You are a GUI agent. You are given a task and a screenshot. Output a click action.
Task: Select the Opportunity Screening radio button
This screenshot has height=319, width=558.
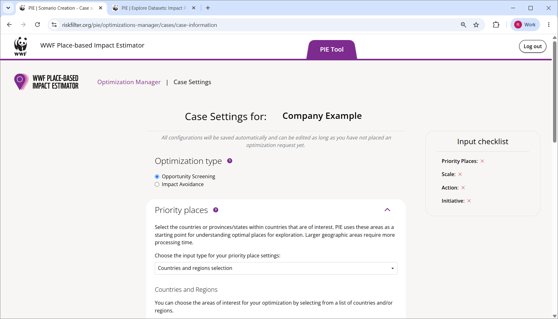(157, 177)
